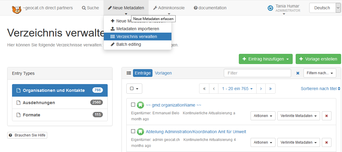Open Aktionen dropdown for gmd:organizationName entry

pos(263,116)
